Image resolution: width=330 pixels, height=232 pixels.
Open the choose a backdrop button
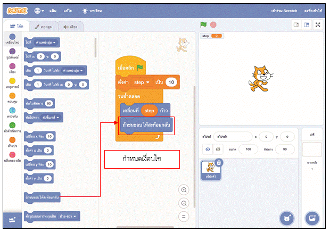[x=312, y=218]
